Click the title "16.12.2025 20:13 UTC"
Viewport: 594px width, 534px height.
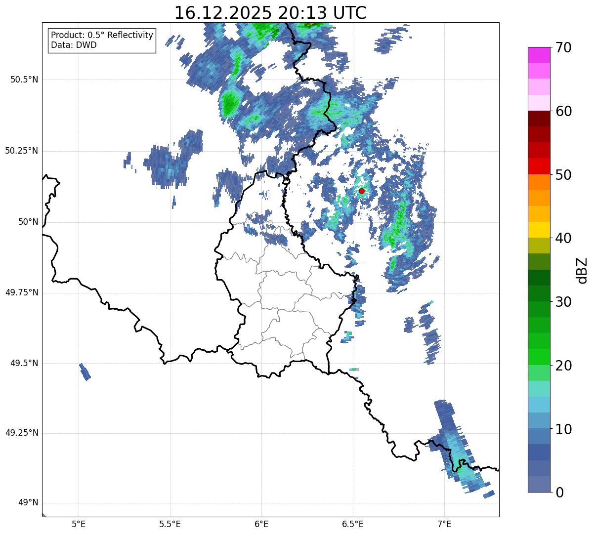270,13
